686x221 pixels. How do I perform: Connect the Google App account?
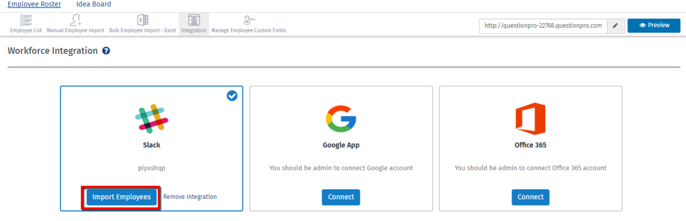coord(341,197)
